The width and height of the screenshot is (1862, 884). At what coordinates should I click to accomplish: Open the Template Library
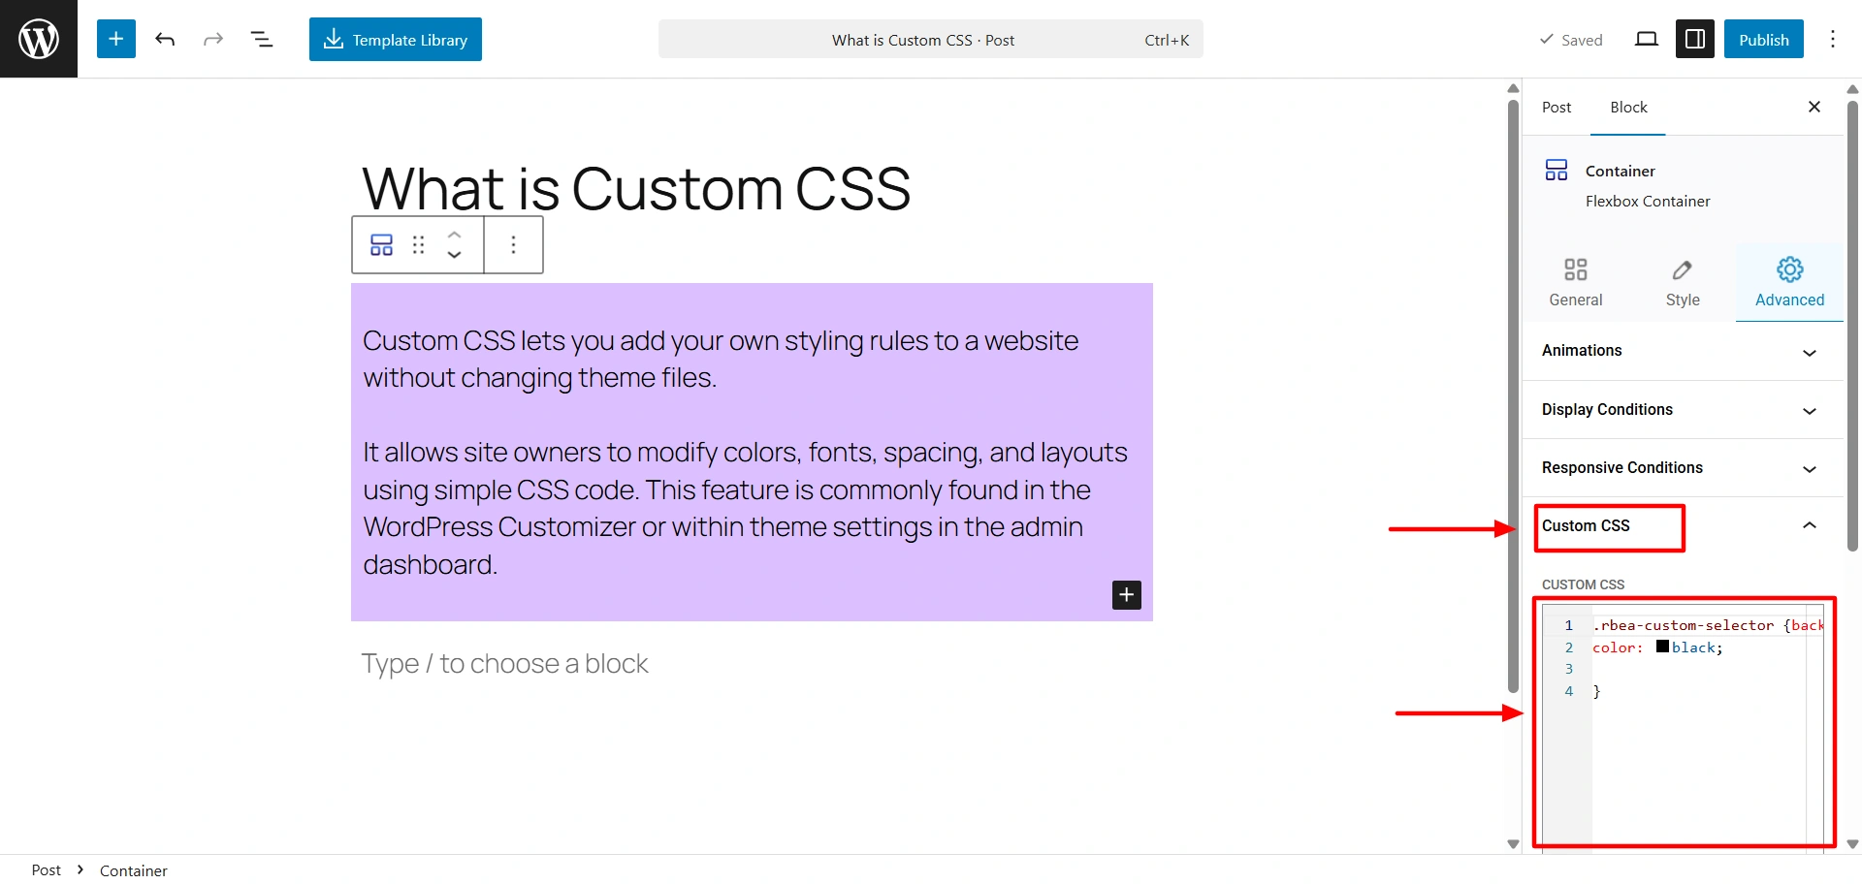click(x=396, y=39)
